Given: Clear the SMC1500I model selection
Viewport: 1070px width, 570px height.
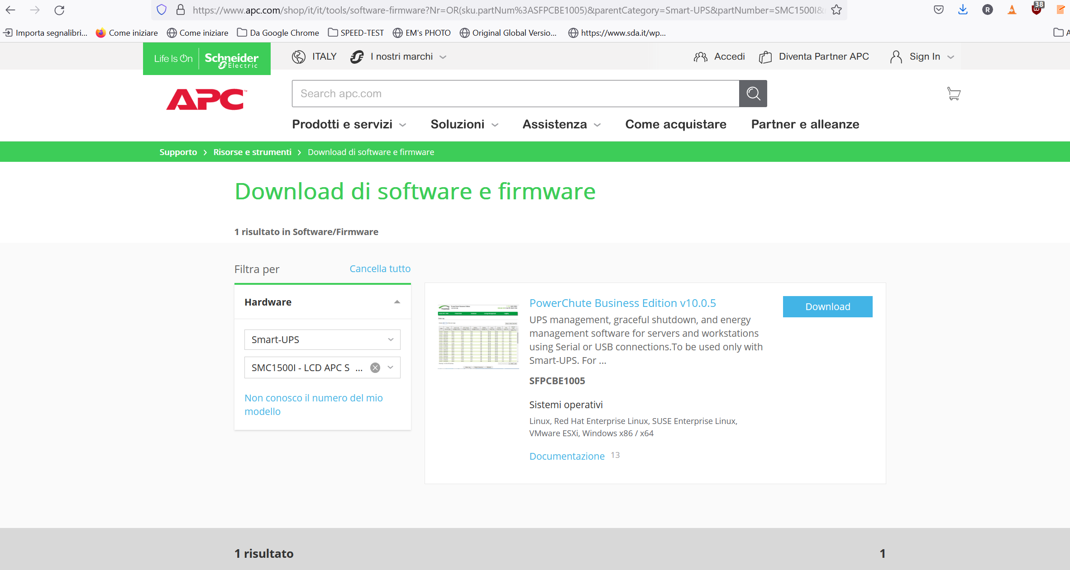Looking at the screenshot, I should [375, 367].
